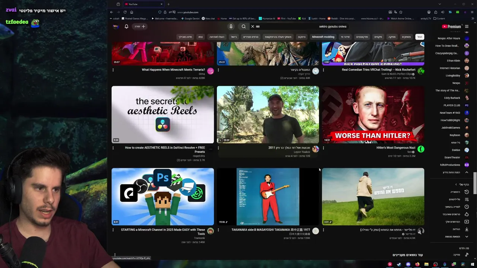Open options for STARTING a Minecraft Channel video
The width and height of the screenshot is (477, 268).
[113, 230]
